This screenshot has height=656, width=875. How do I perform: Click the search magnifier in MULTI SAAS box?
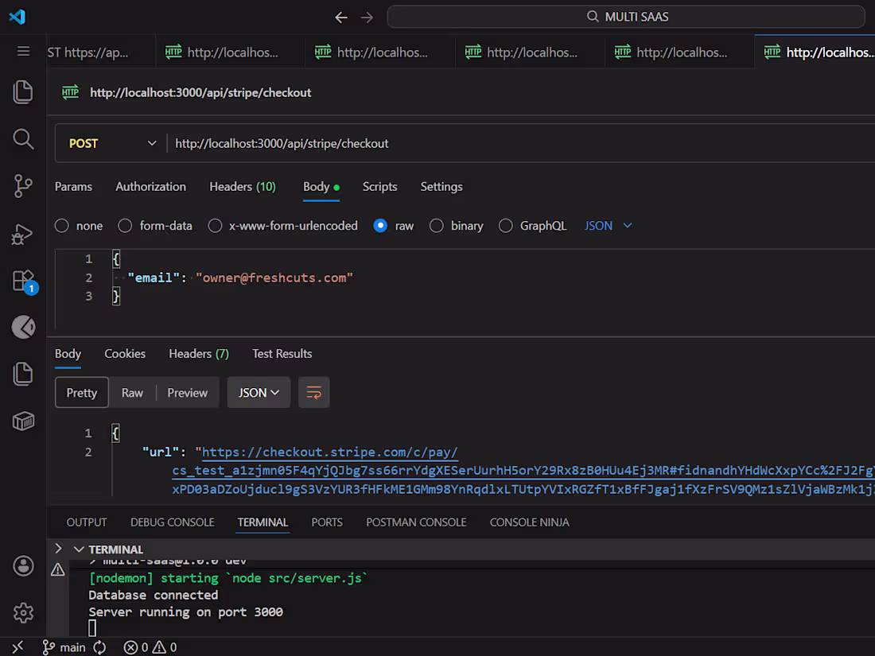pyautogui.click(x=593, y=17)
